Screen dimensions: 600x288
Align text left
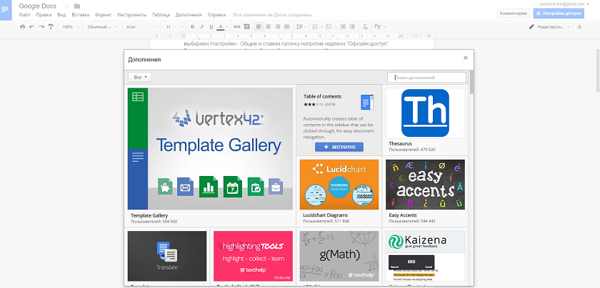tap(259, 27)
